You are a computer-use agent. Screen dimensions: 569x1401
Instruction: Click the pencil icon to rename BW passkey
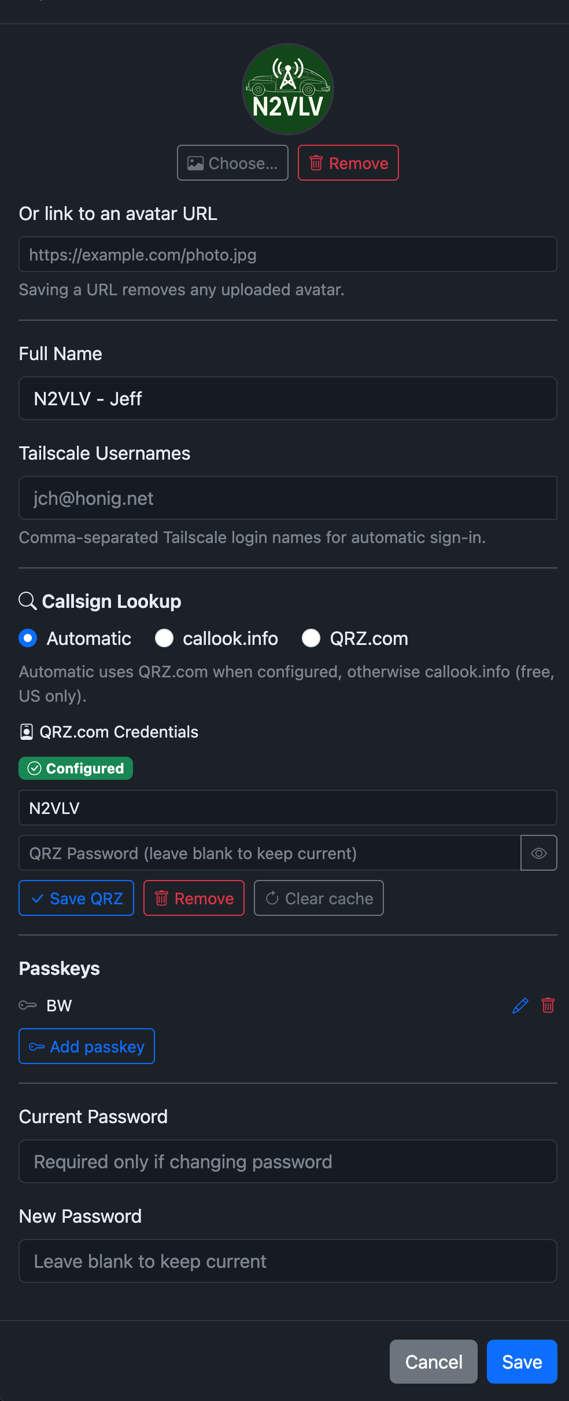[520, 1006]
